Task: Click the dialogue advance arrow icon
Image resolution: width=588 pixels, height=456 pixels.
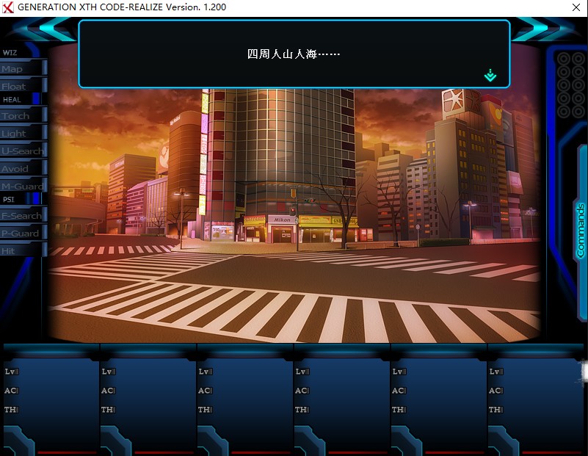Action: point(490,76)
